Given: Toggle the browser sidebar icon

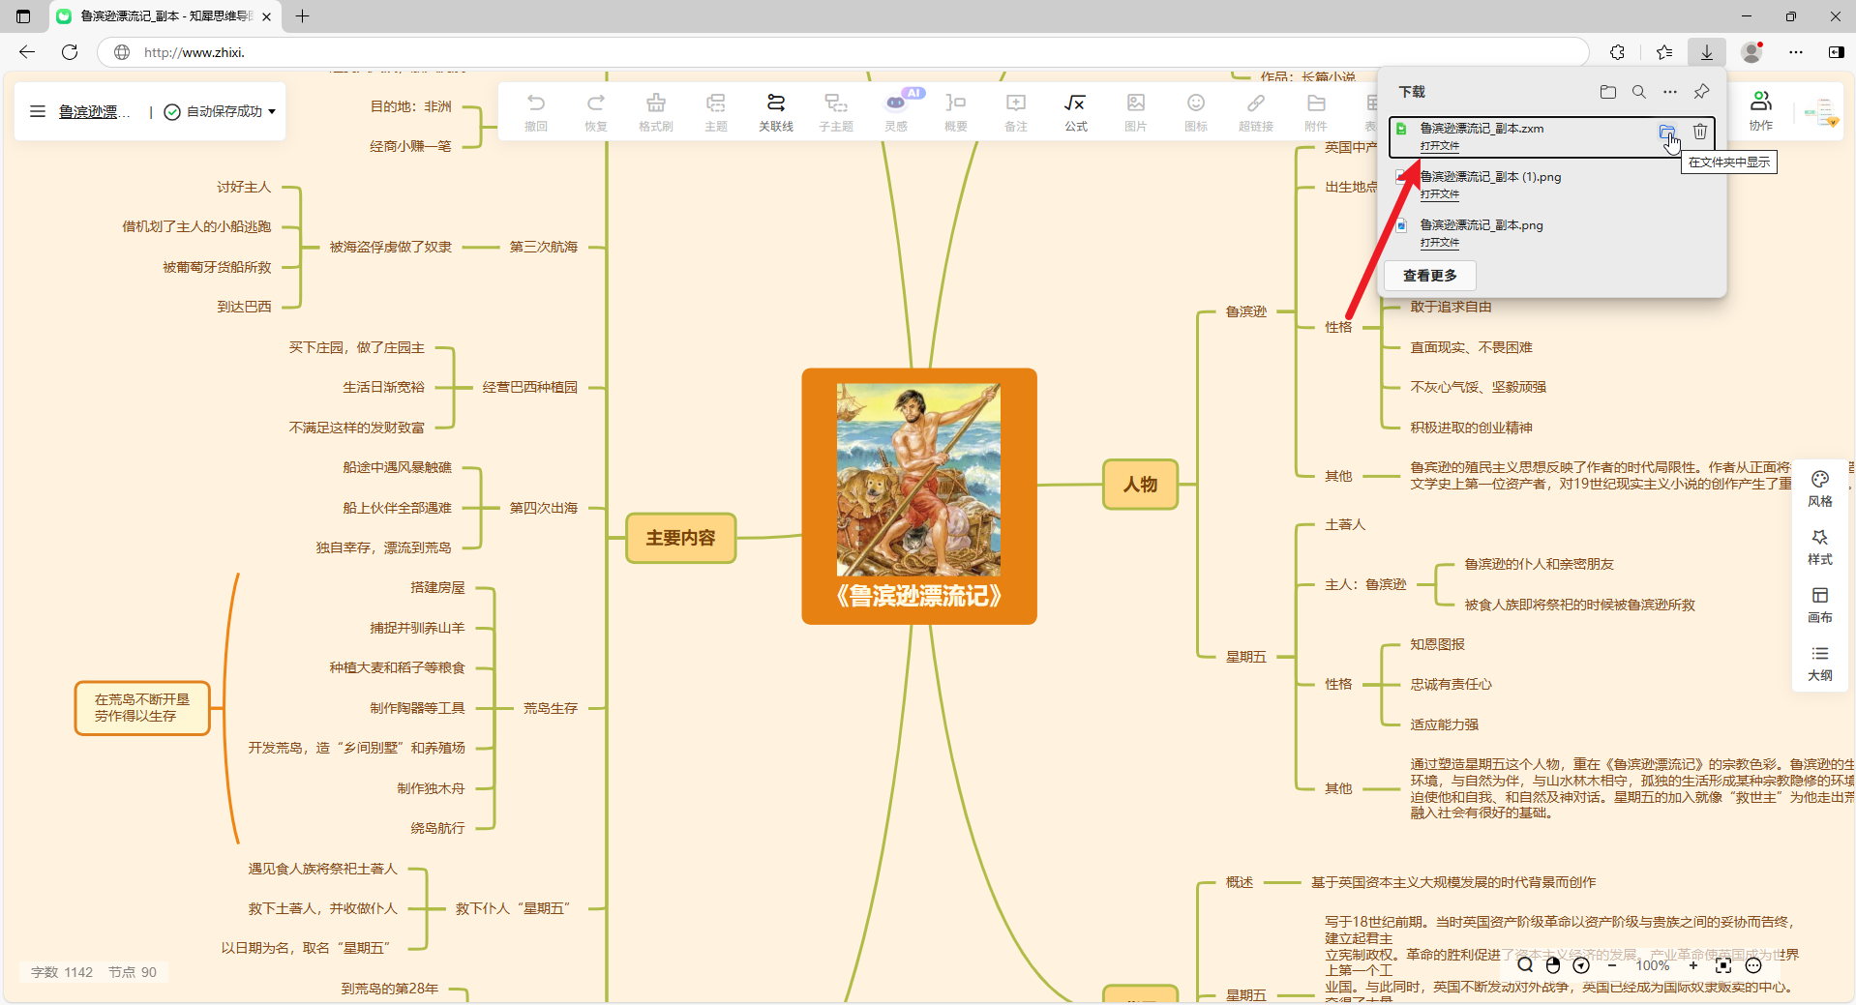Looking at the screenshot, I should 1836,52.
